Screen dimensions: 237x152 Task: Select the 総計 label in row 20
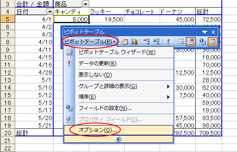point(34,133)
